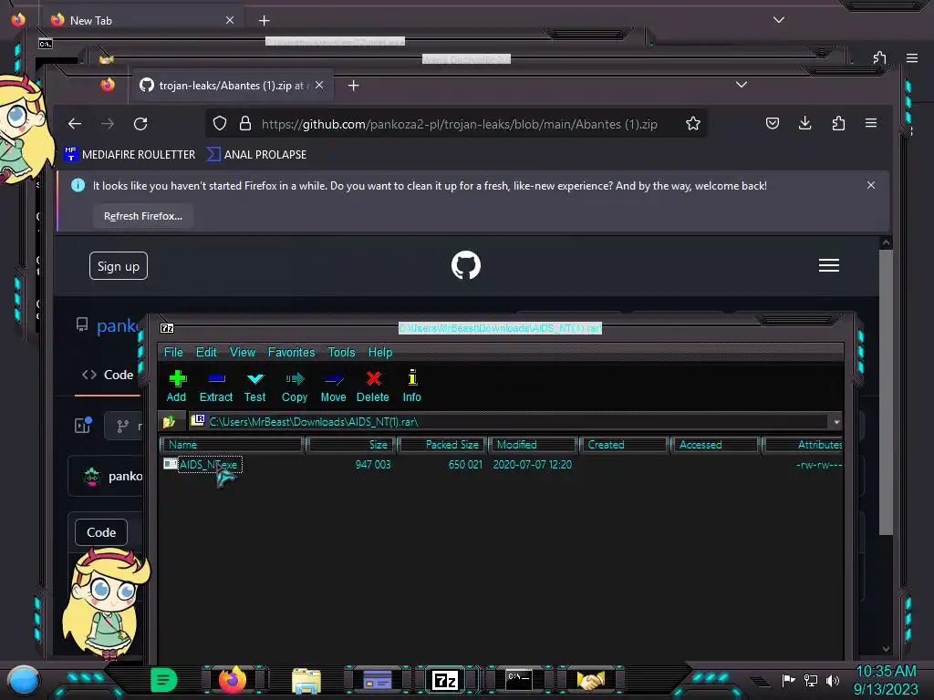The image size is (934, 700).
Task: Open tab list in background Firefox window
Action: (779, 20)
